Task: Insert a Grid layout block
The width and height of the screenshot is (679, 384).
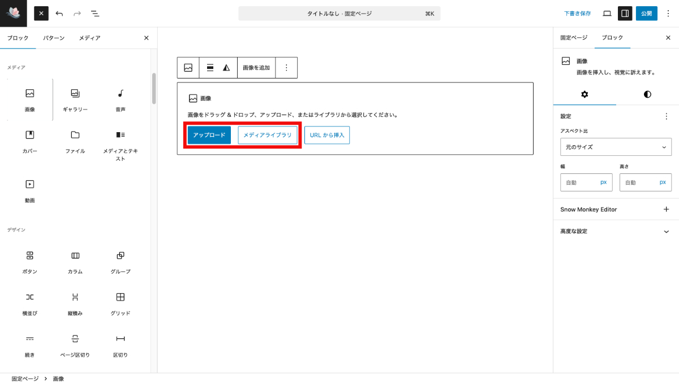Action: (121, 303)
